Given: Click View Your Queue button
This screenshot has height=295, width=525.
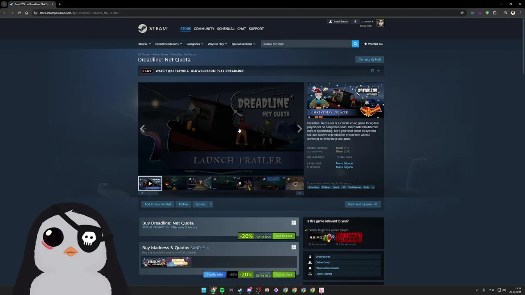Looking at the screenshot, I should [x=363, y=204].
